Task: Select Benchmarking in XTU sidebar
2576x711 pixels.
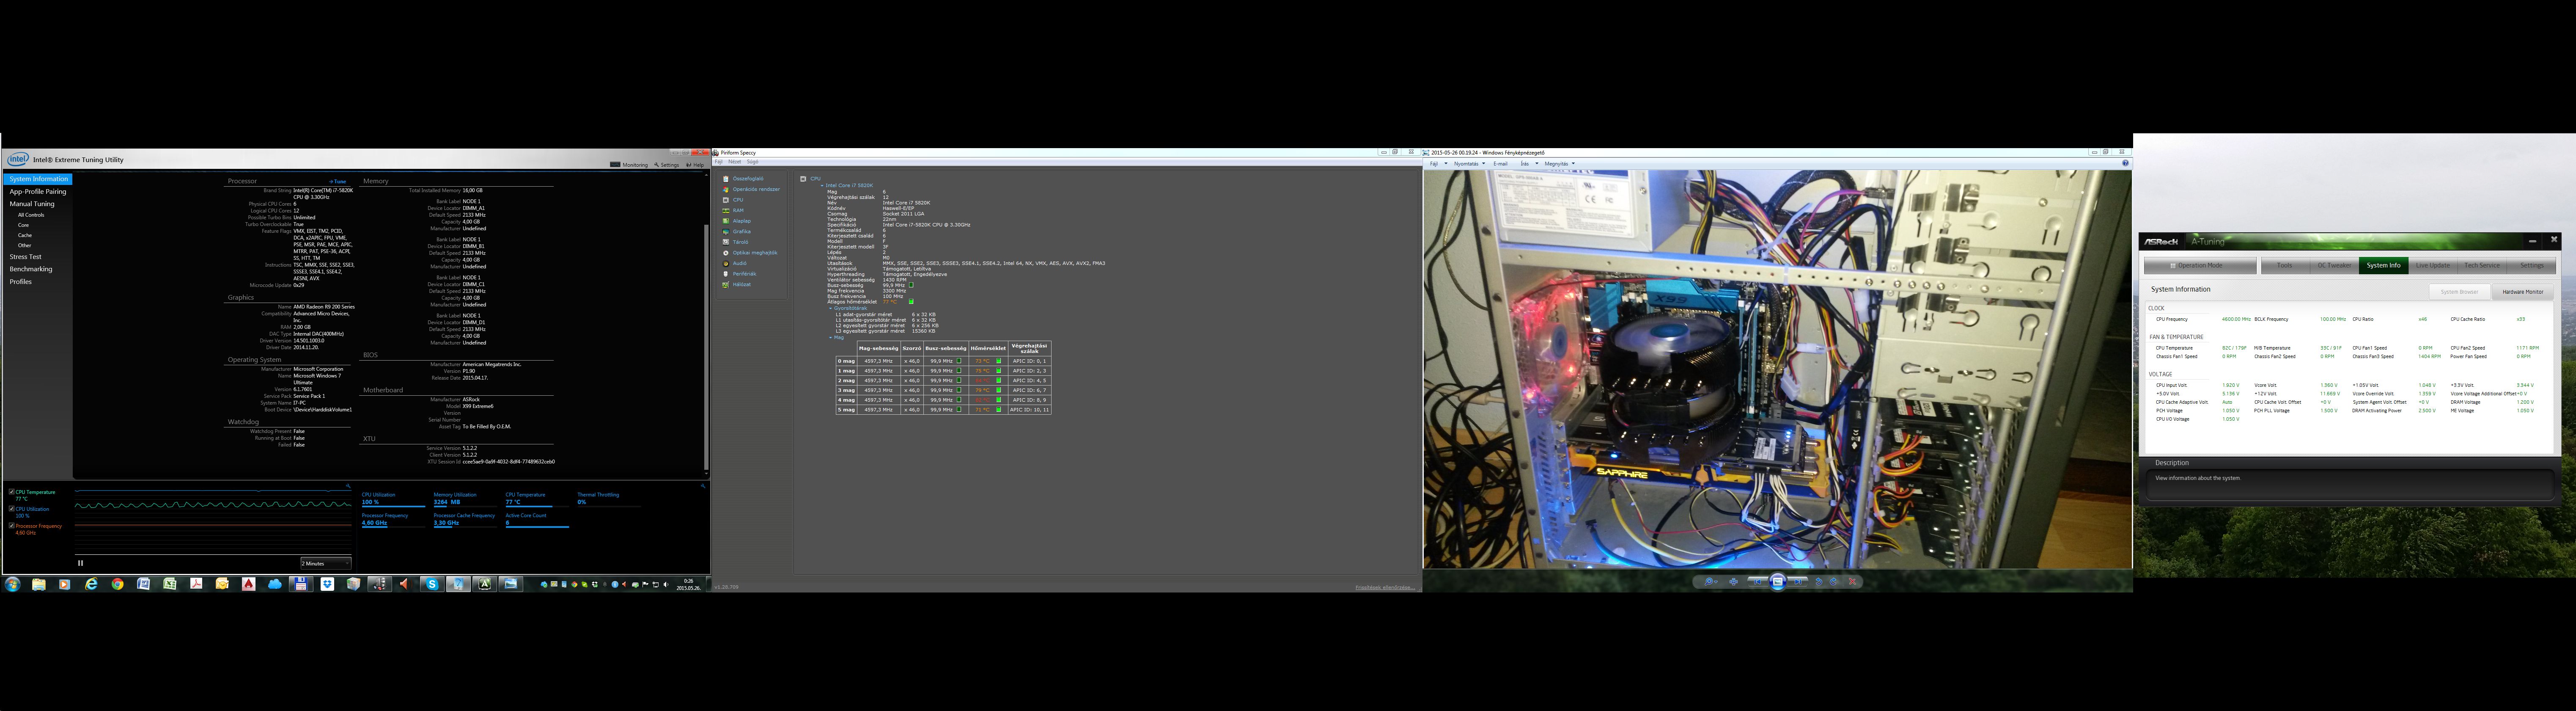Action: coord(31,269)
